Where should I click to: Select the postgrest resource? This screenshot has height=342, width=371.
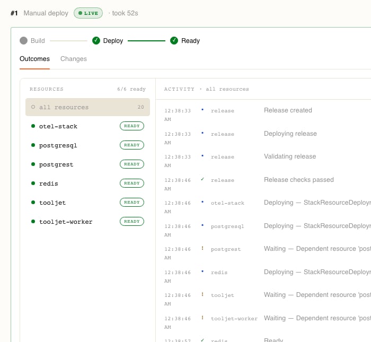[87, 164]
